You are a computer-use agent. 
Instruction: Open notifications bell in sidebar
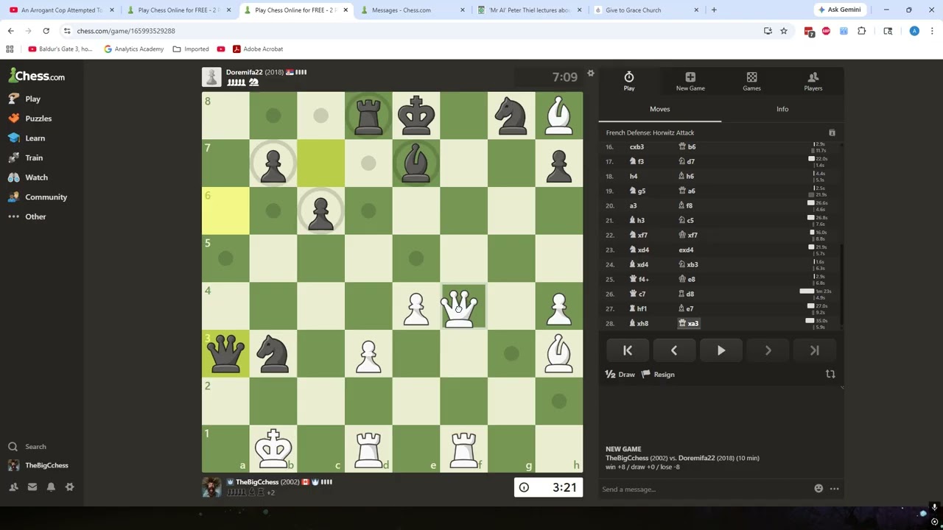[51, 487]
